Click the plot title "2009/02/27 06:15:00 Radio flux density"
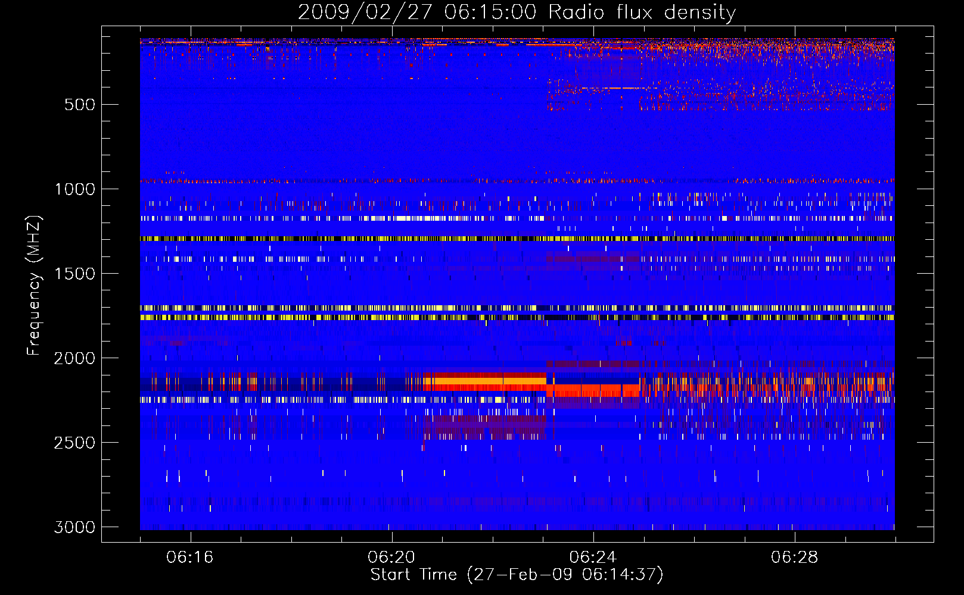Viewport: 964px width, 595px height. coord(517,12)
